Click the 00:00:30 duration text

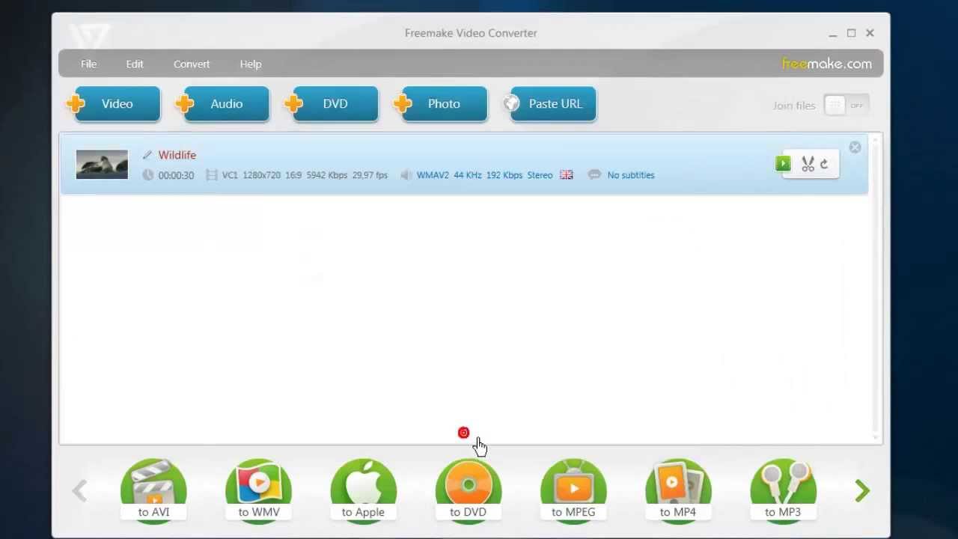[x=176, y=175]
